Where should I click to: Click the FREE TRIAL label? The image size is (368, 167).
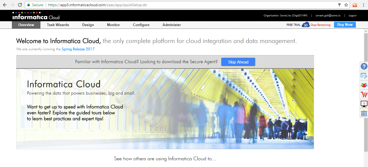tap(293, 25)
